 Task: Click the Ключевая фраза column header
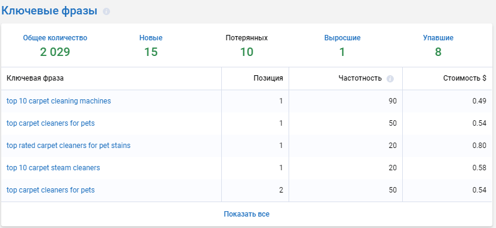35,79
